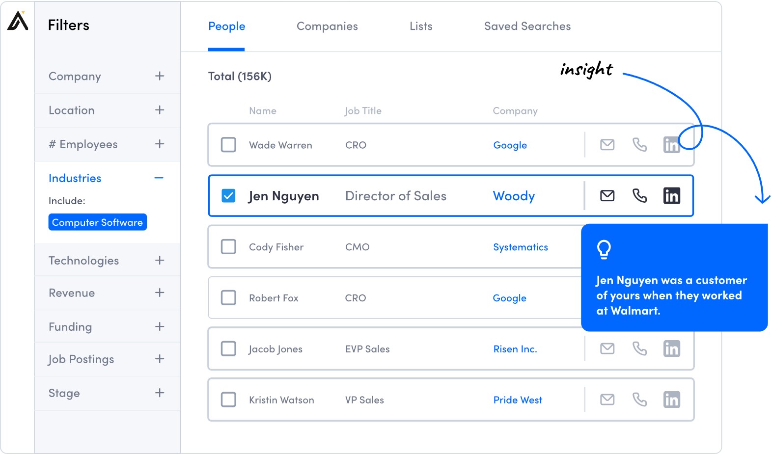Viewport: 772px width, 454px height.
Task: Click the lightbulb insight icon
Action: pyautogui.click(x=604, y=249)
